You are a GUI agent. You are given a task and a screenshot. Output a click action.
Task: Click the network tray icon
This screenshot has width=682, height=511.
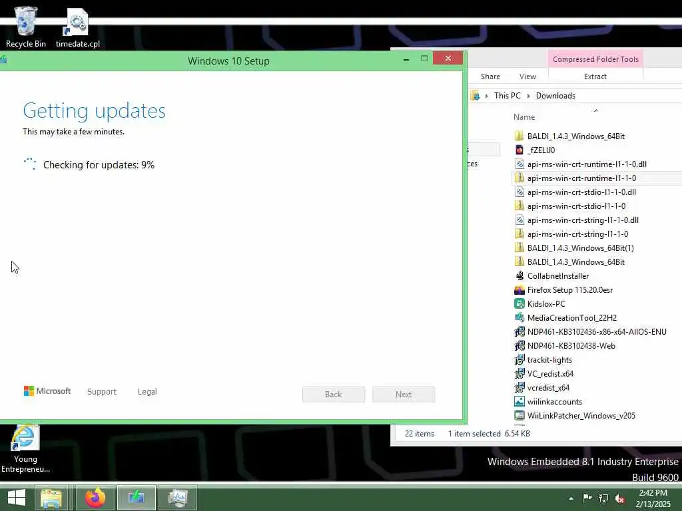tap(603, 498)
